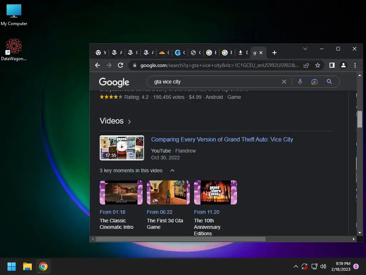The height and width of the screenshot is (275, 366).
Task: Click the 'Rating: 4.2' text
Action: (x=136, y=97)
